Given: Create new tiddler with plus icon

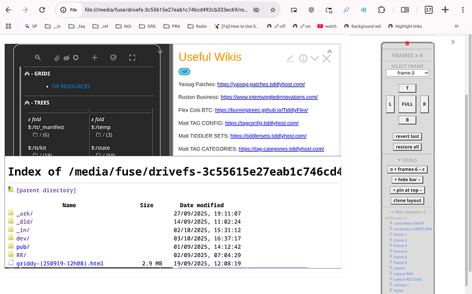Looking at the screenshot, I should pyautogui.click(x=95, y=59).
